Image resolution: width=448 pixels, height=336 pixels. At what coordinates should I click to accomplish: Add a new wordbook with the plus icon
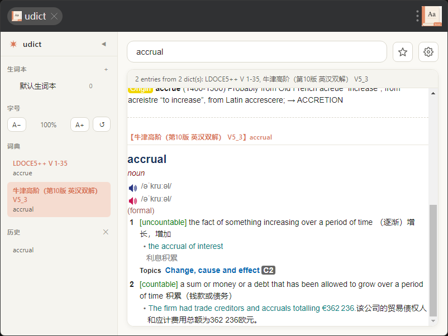(106, 69)
